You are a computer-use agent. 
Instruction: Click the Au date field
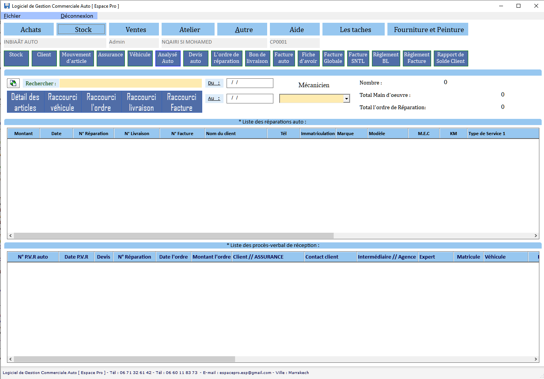click(250, 98)
